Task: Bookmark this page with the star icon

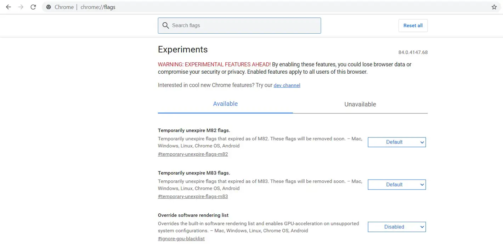Action: pos(494,7)
